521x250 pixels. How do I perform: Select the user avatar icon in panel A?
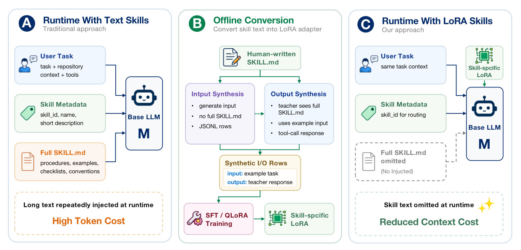[x=27, y=64]
